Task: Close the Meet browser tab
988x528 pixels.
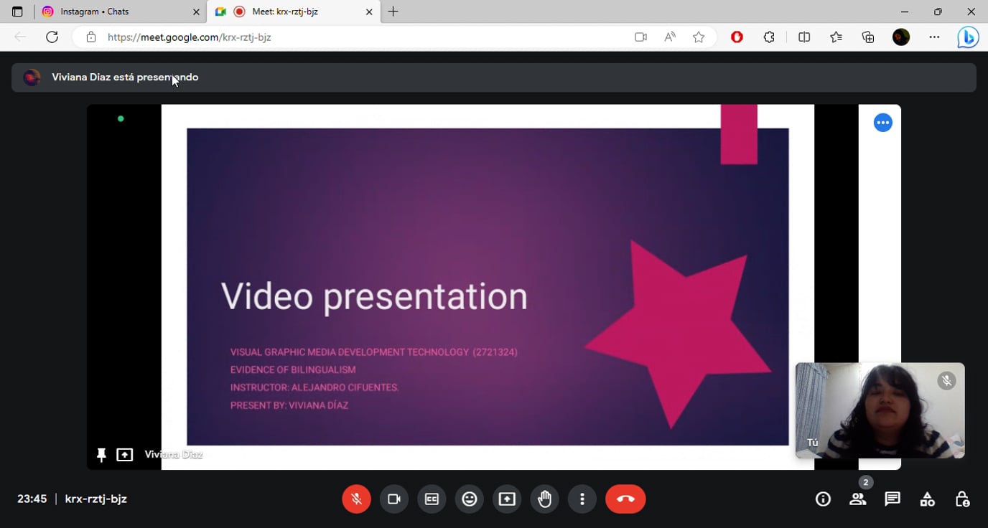Action: [369, 11]
